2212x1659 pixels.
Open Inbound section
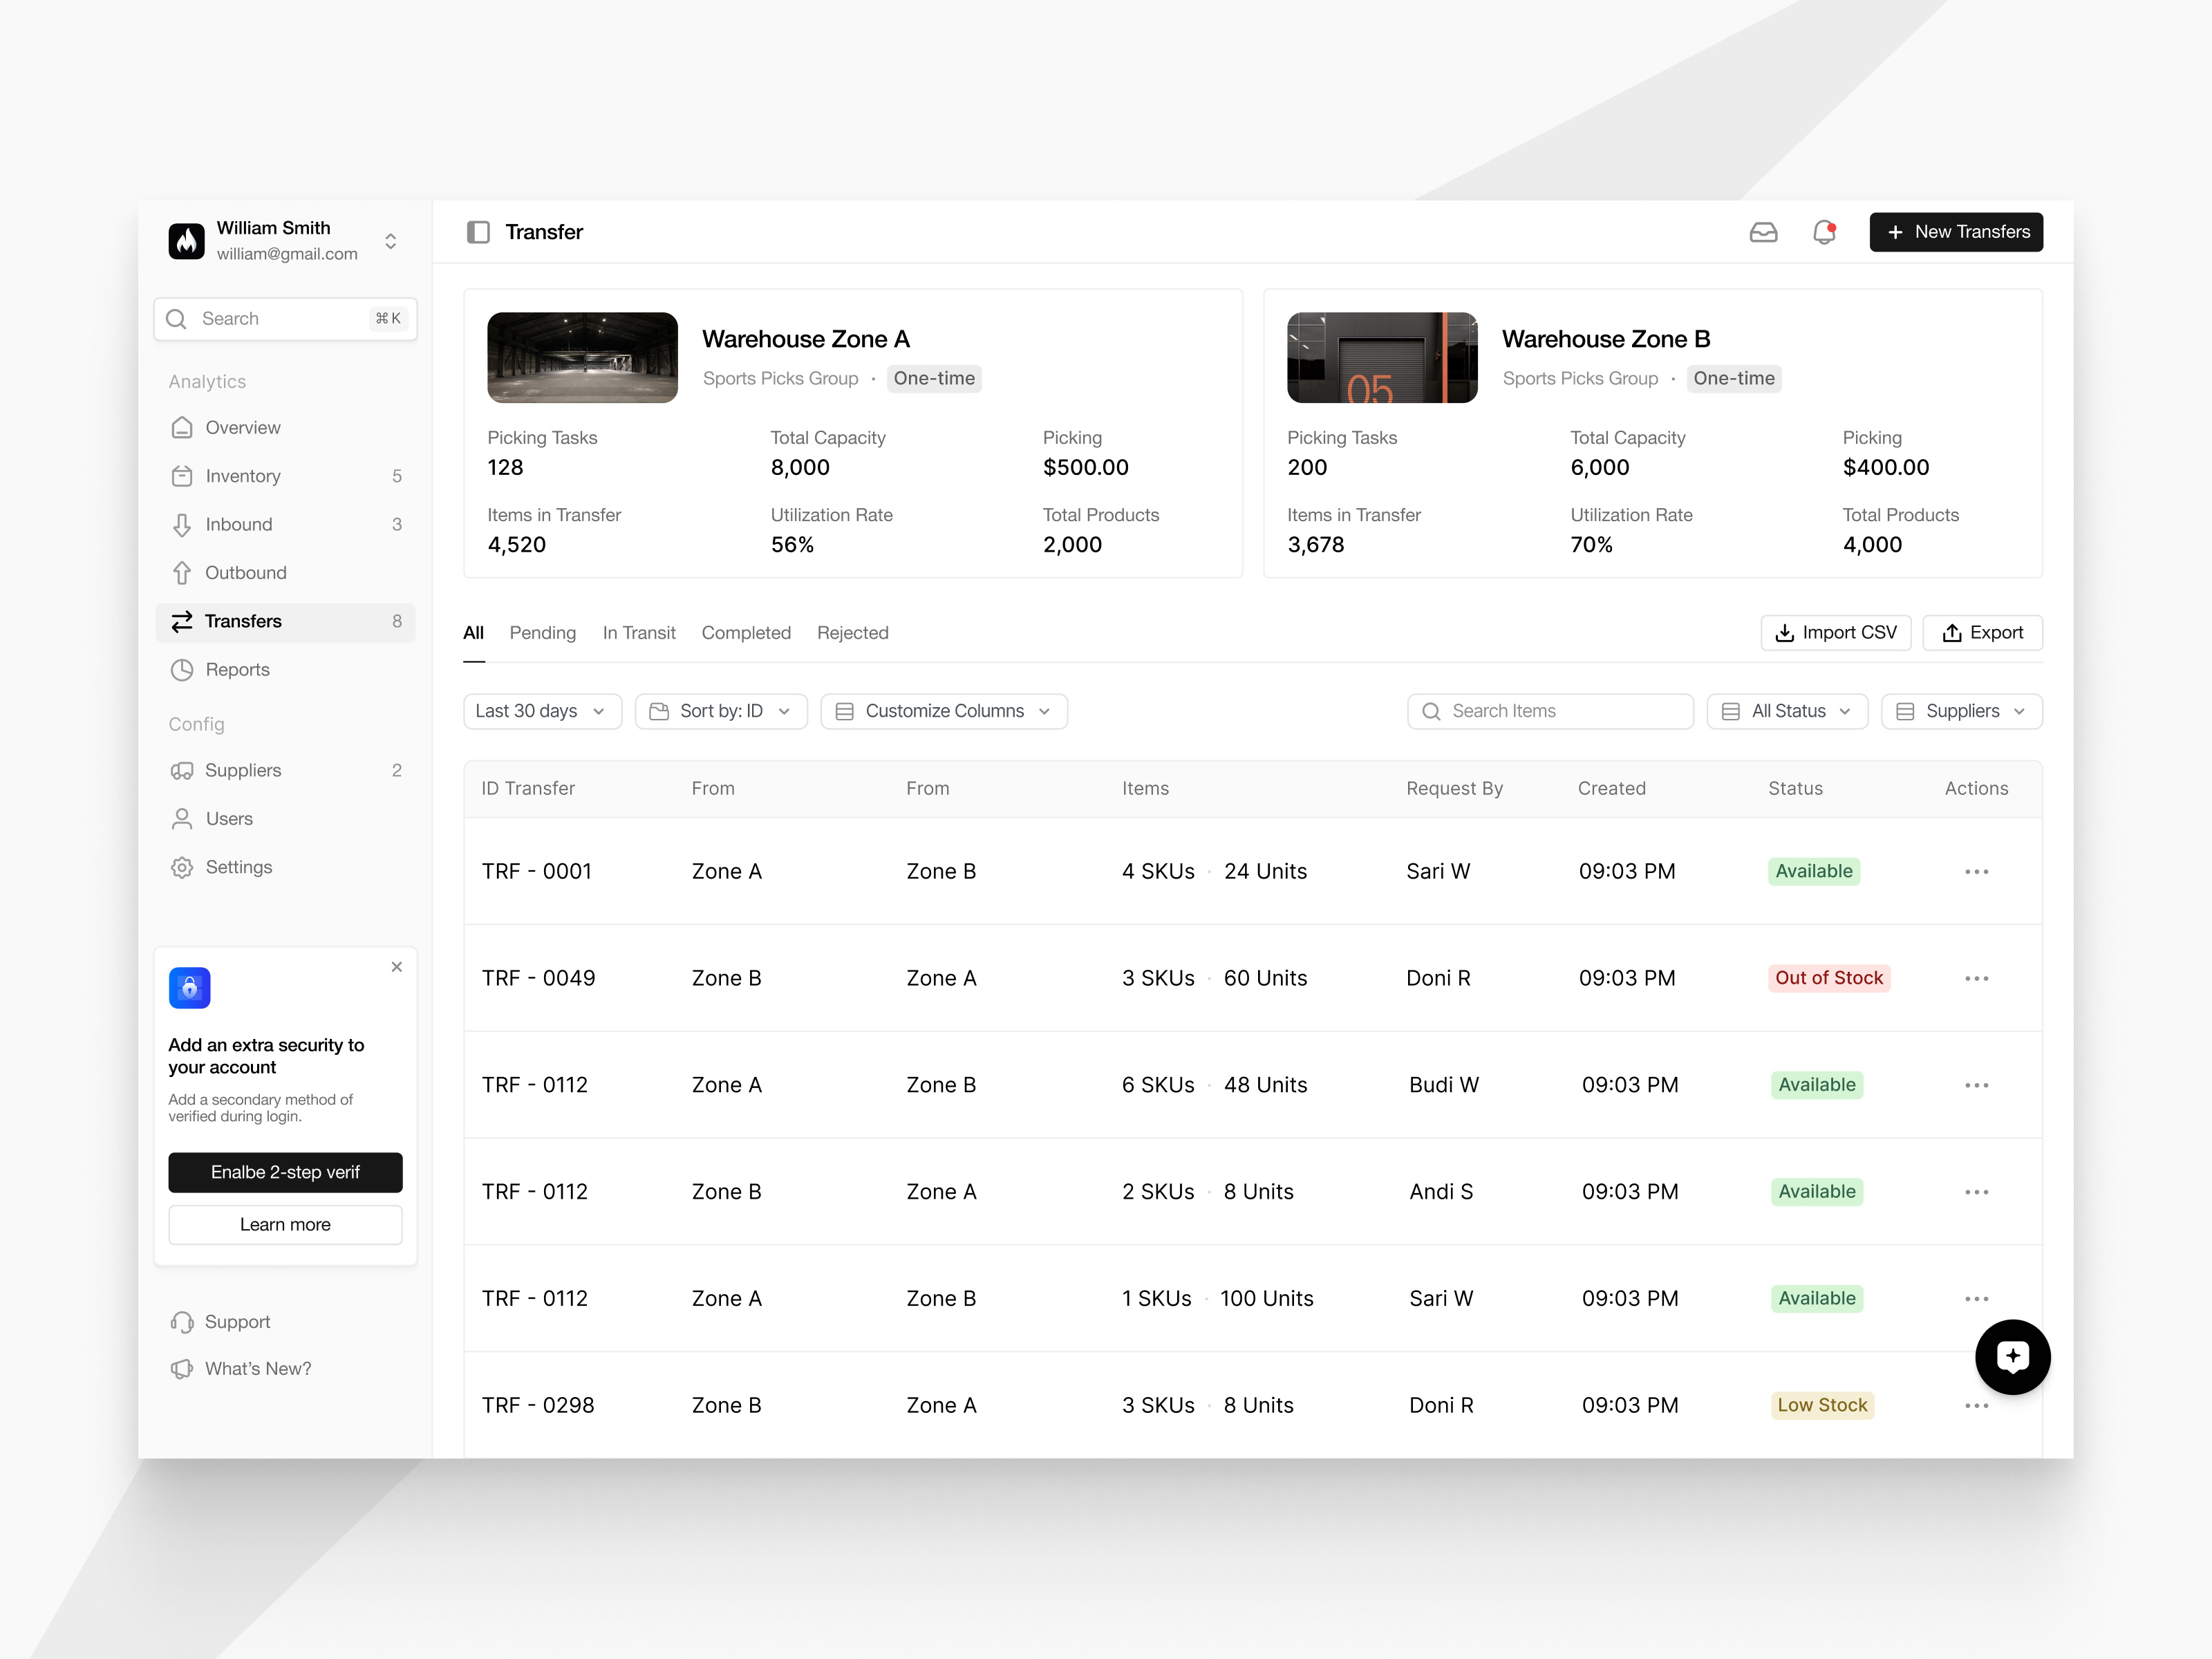tap(285, 524)
